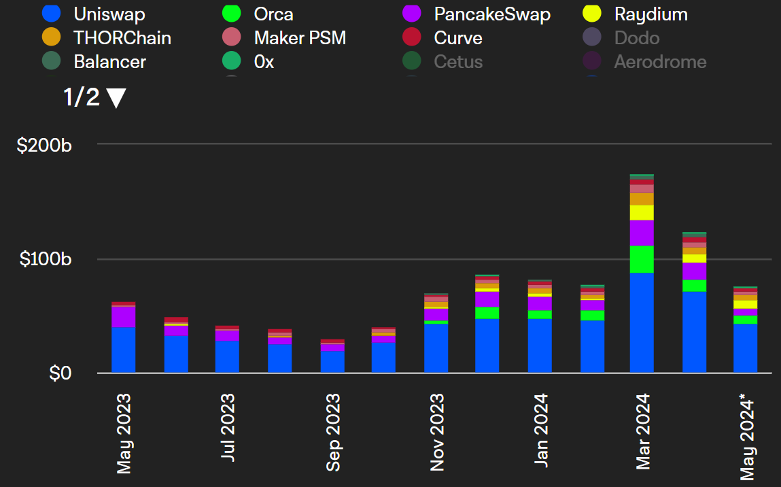The height and width of the screenshot is (487, 781).
Task: Enable the hidden Dodo series label
Action: (636, 38)
